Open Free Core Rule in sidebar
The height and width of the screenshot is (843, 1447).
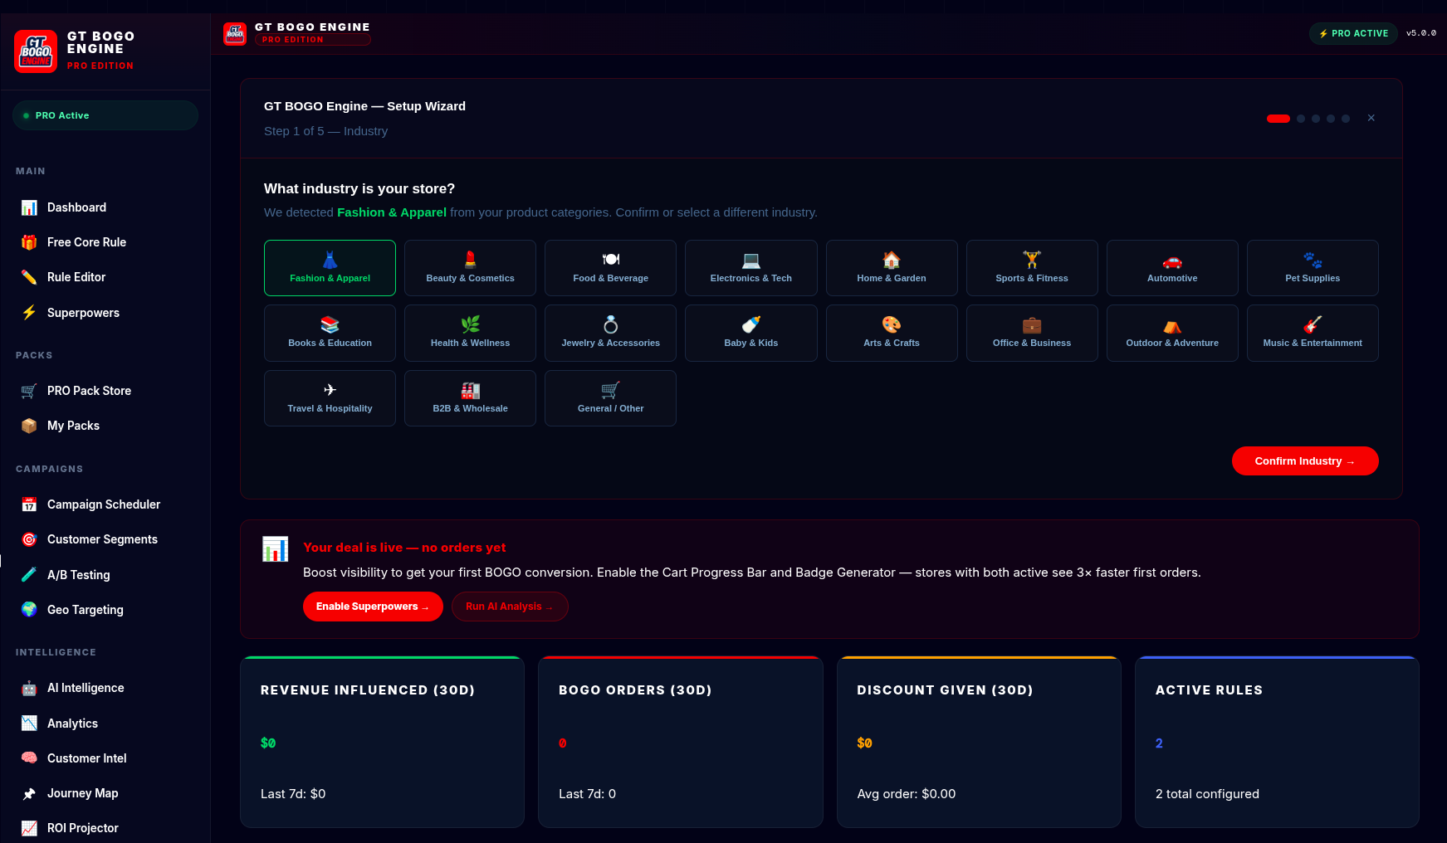point(105,242)
